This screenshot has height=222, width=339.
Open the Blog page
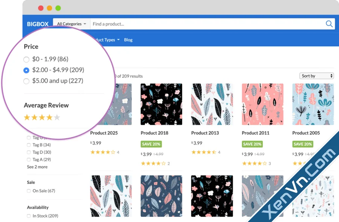pos(128,40)
